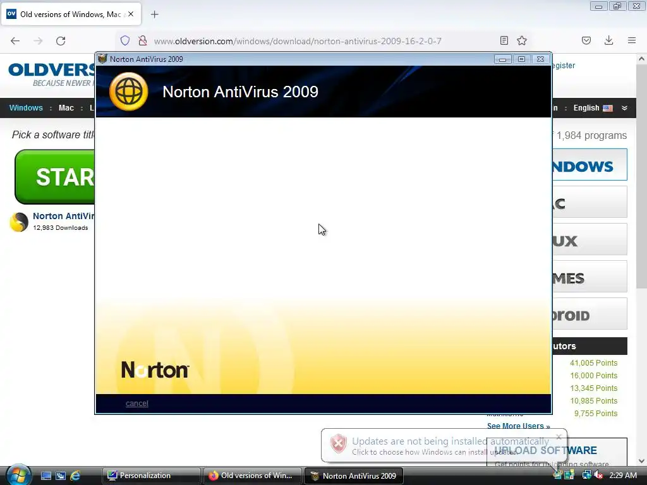Open the Mac category in site nav
The width and height of the screenshot is (647, 485).
coord(66,108)
